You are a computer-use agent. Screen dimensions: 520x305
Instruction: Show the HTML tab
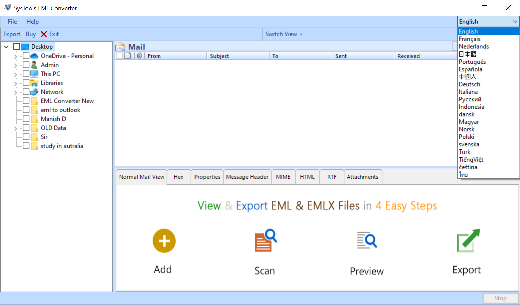[x=307, y=177]
